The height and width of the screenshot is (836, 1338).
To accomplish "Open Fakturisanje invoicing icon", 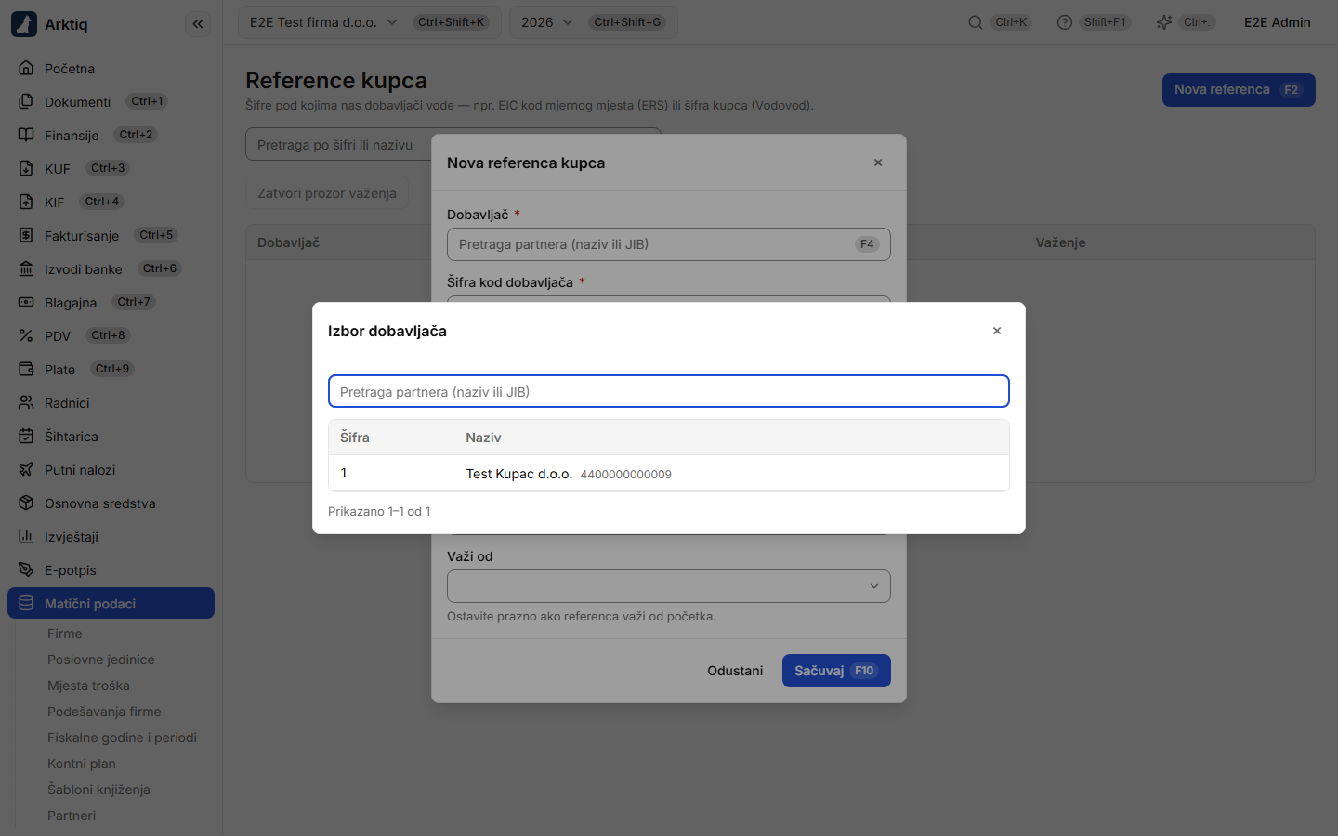I will [26, 236].
